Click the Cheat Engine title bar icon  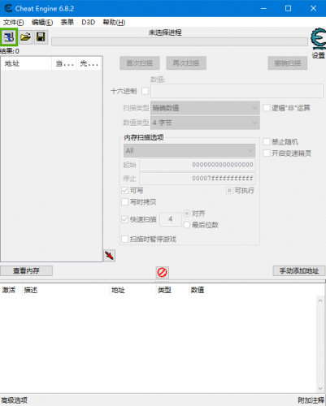click(8, 8)
